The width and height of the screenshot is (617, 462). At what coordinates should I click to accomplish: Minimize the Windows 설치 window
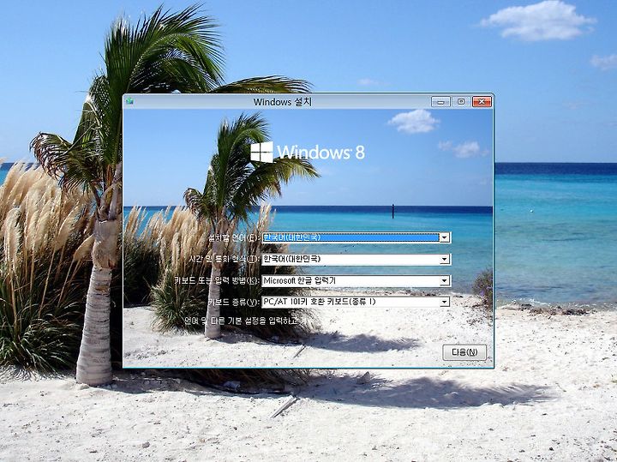(440, 102)
